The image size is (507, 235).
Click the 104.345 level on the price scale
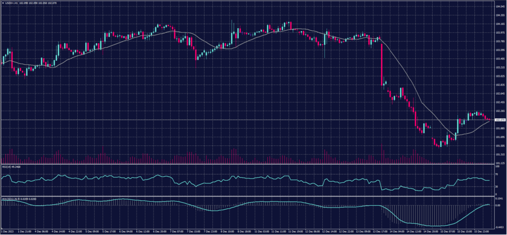500,6
